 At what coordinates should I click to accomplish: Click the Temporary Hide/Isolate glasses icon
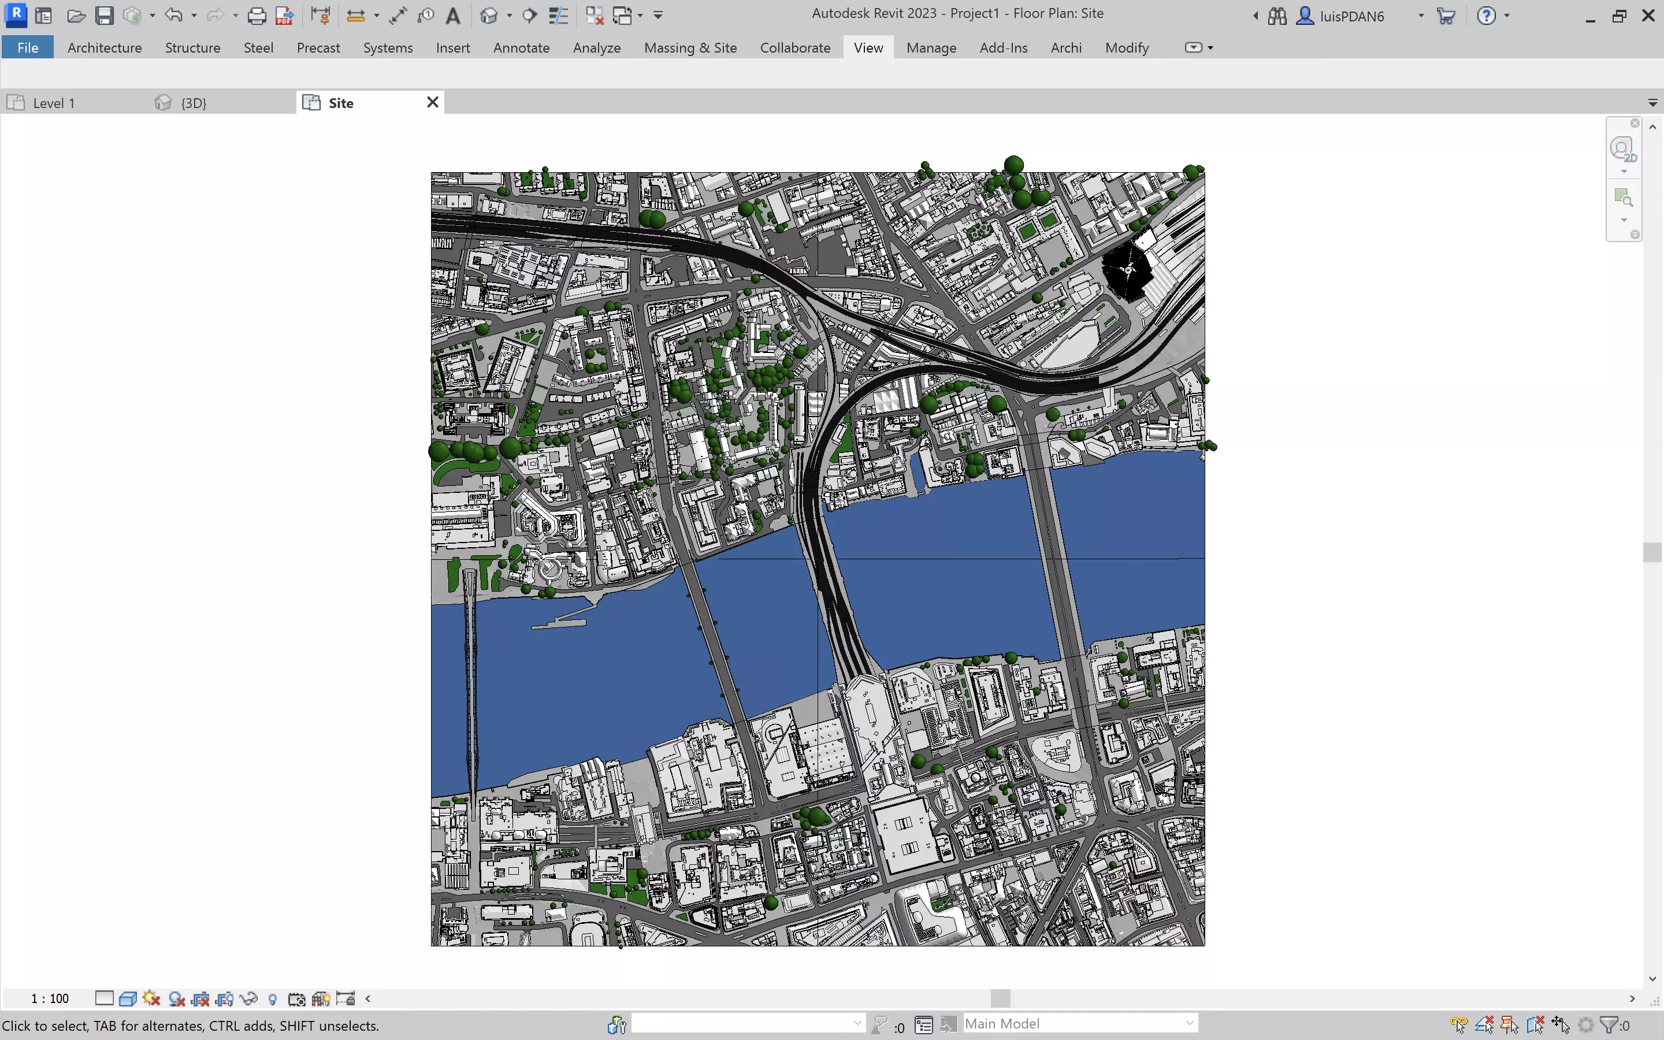tap(249, 998)
